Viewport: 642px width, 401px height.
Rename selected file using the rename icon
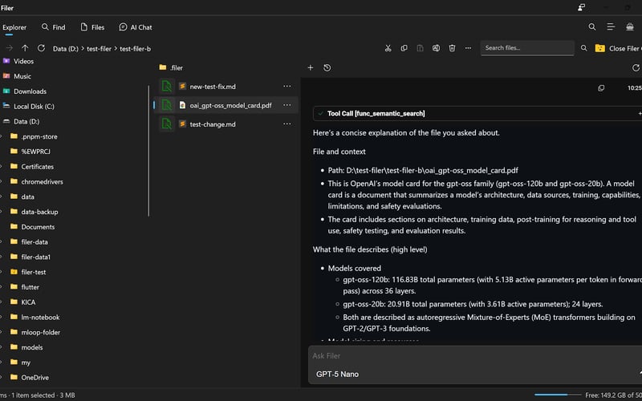(436, 48)
